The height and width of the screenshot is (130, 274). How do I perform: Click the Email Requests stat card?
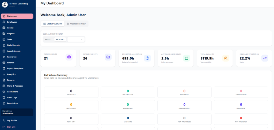184,106
